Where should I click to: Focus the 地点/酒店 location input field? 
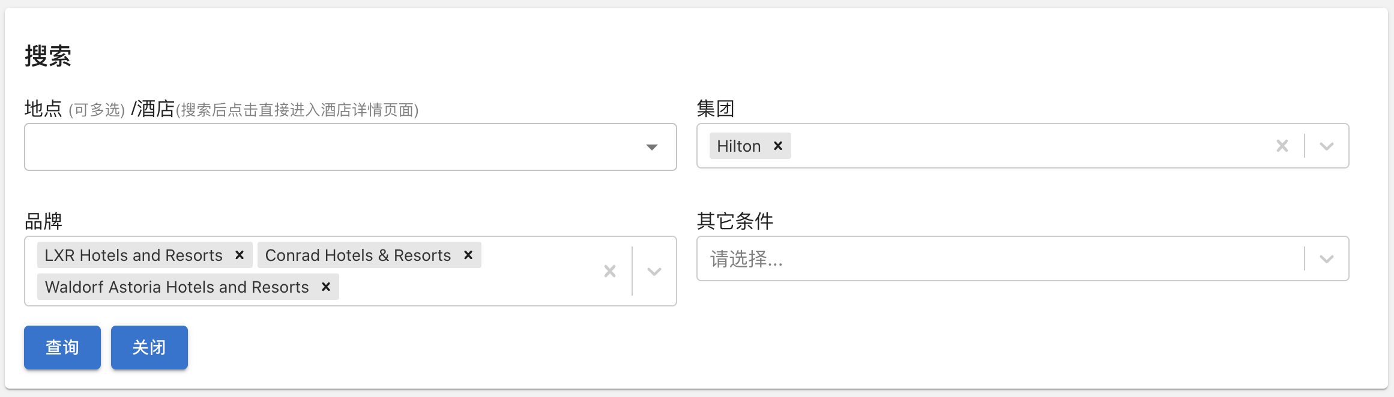(x=330, y=147)
